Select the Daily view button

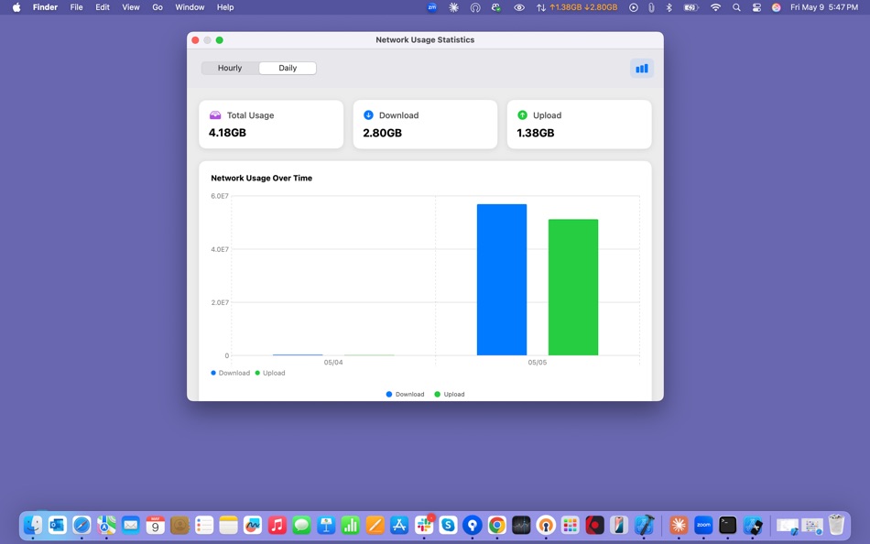click(287, 68)
